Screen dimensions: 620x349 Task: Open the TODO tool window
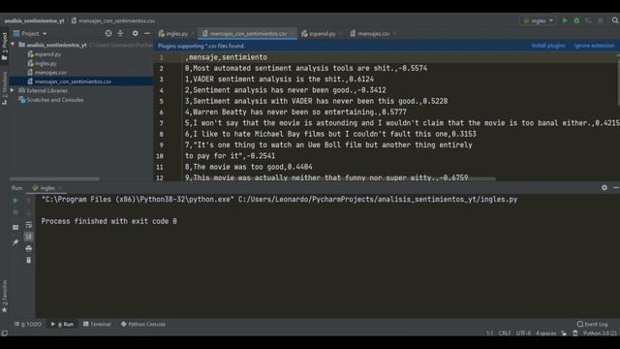pyautogui.click(x=28, y=324)
